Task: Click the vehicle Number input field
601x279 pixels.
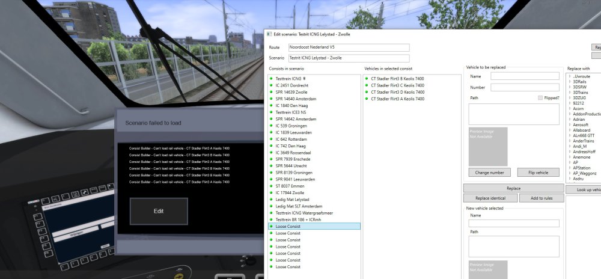Action: click(x=525, y=87)
